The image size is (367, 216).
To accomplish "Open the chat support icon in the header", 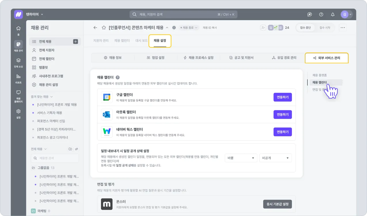I will (310, 14).
